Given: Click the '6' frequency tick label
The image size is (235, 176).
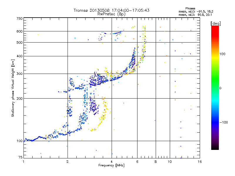Looking at the screenshot, I should tap(137, 162).
